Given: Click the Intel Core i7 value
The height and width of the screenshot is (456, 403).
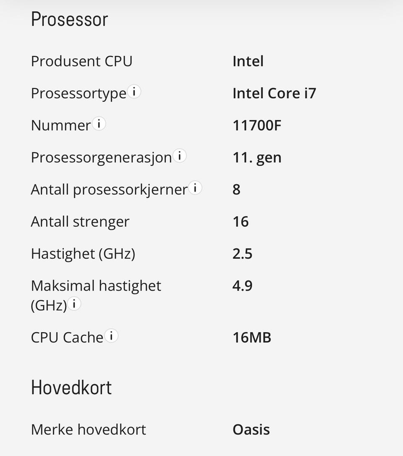Looking at the screenshot, I should [x=274, y=93].
